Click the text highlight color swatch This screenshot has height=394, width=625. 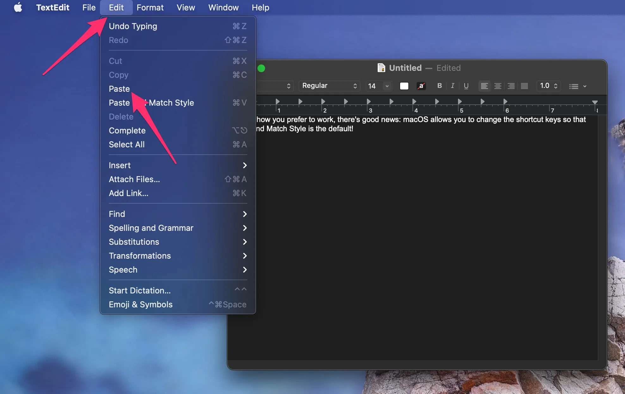[420, 86]
